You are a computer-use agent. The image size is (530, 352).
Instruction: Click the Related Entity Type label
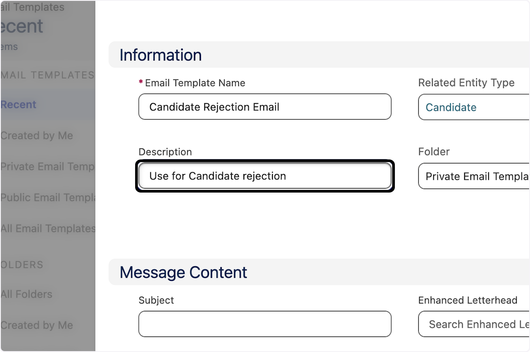tap(466, 83)
